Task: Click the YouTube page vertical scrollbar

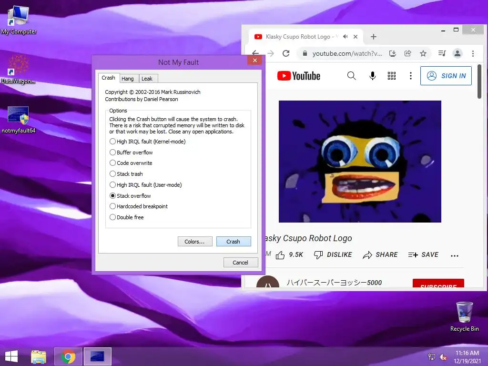Action: click(479, 81)
